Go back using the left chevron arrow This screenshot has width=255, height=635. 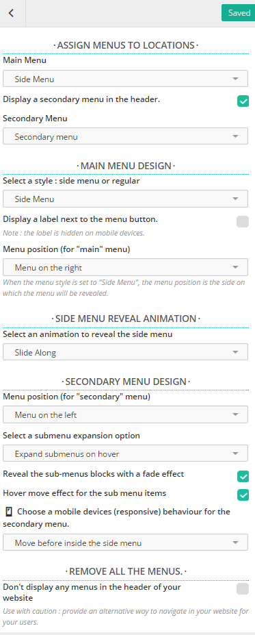12,13
